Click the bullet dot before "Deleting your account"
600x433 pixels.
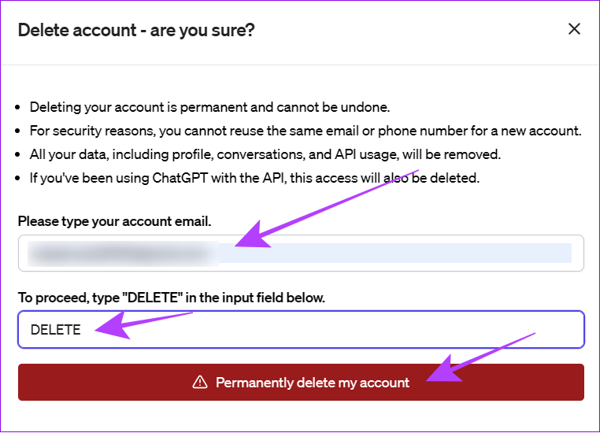(17, 108)
